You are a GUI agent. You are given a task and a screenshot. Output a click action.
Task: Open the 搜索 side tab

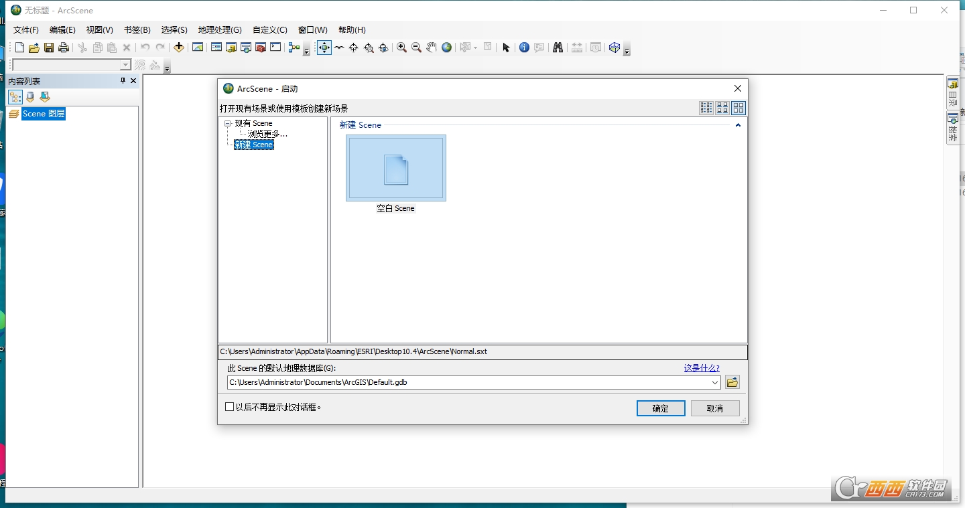953,127
